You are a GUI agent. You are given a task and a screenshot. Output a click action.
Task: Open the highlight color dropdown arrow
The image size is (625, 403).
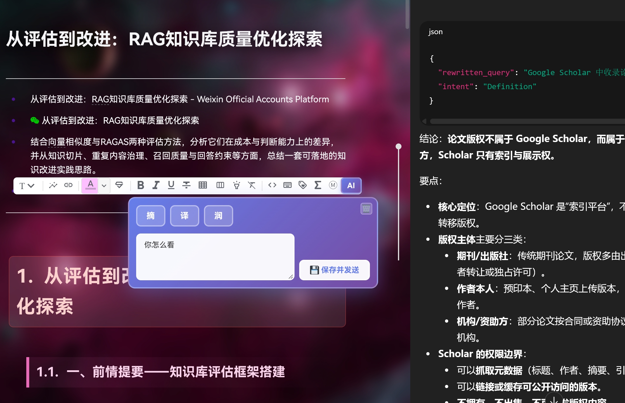pos(104,186)
